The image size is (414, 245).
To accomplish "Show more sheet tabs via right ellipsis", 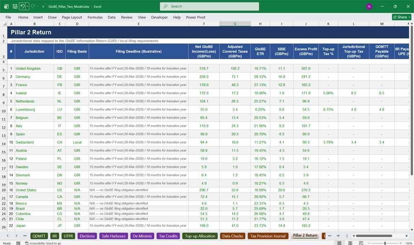I will point(330,236).
